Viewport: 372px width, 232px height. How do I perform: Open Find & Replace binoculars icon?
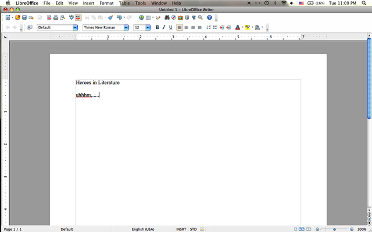(x=167, y=17)
